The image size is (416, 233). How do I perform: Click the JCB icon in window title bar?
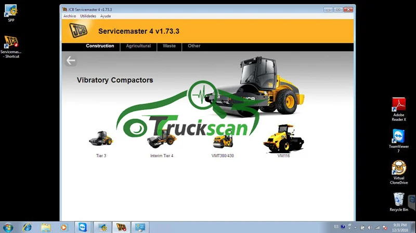pos(64,9)
